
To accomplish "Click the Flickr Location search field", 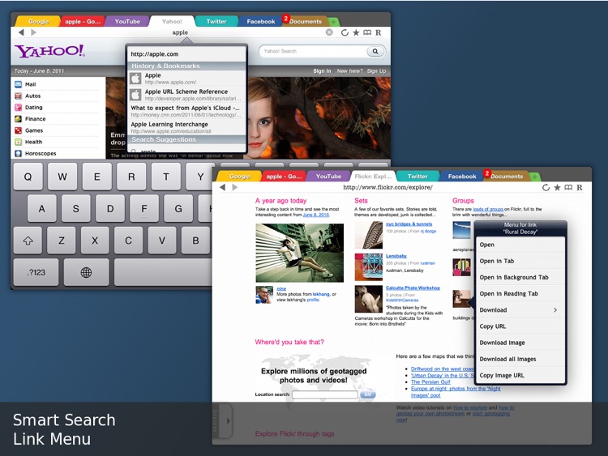I will 325,394.
